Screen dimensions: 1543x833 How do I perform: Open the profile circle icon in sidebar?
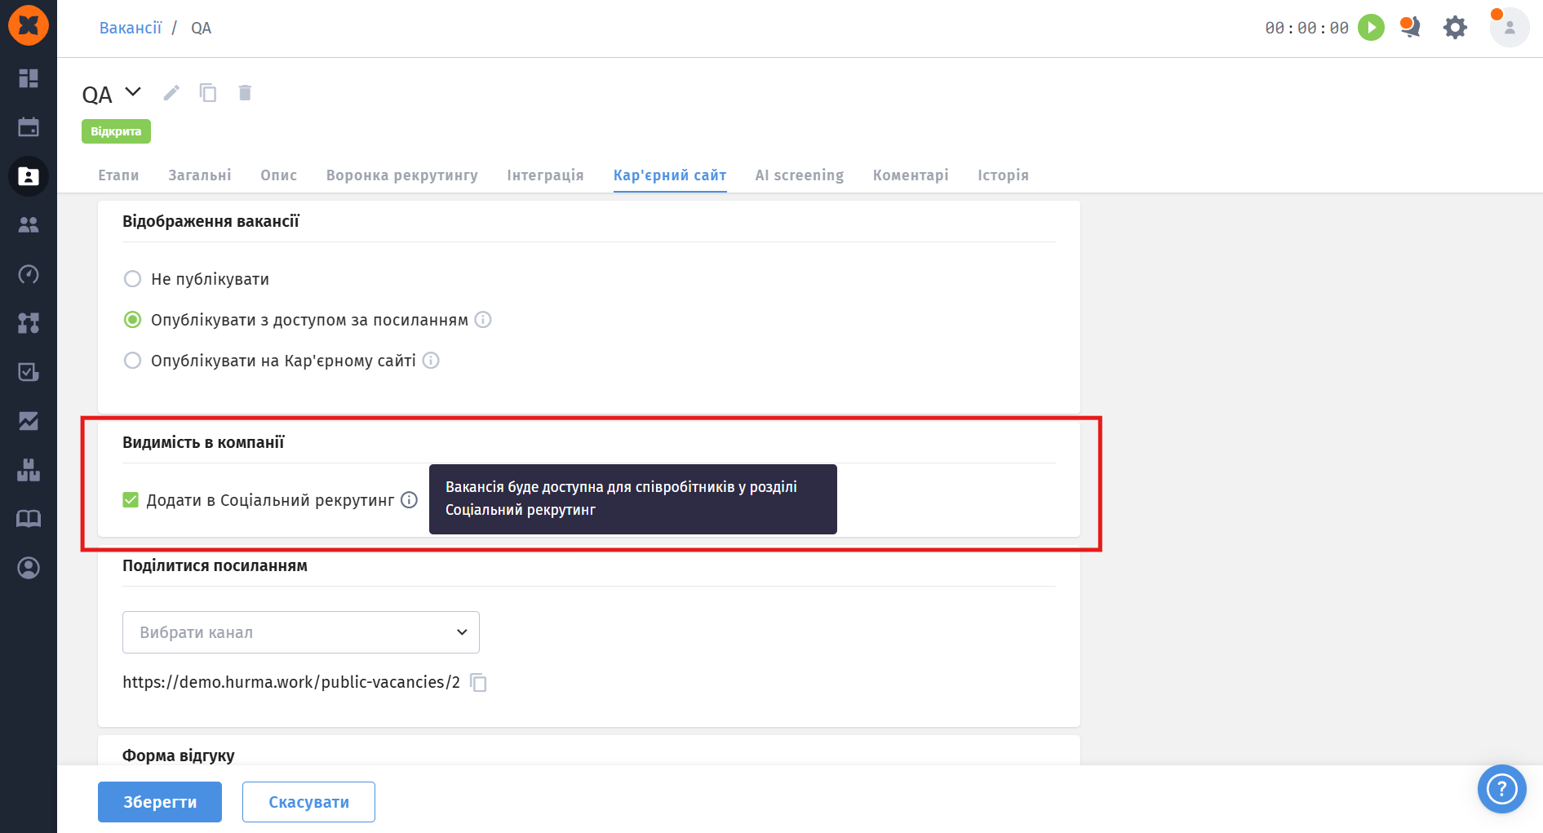29,568
